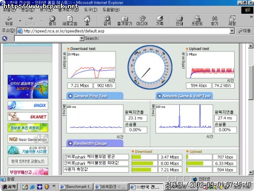Image resolution: width=254 pixels, height=191 pixels.
Task: Click the scrollbar up arrow
Action: 251,46
